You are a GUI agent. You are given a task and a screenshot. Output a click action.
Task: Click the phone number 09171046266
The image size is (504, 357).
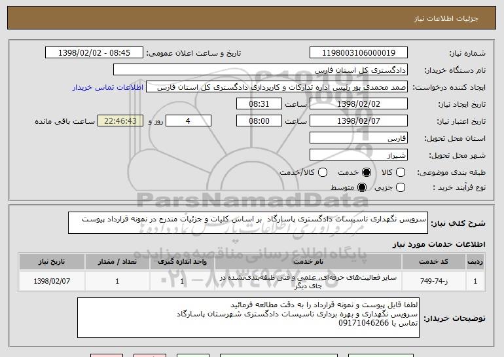pyautogui.click(x=363, y=323)
